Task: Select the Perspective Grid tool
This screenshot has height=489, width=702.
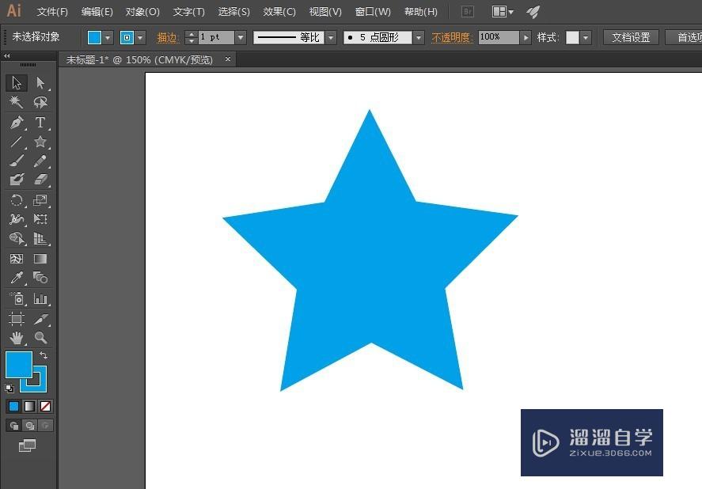Action: [x=40, y=238]
